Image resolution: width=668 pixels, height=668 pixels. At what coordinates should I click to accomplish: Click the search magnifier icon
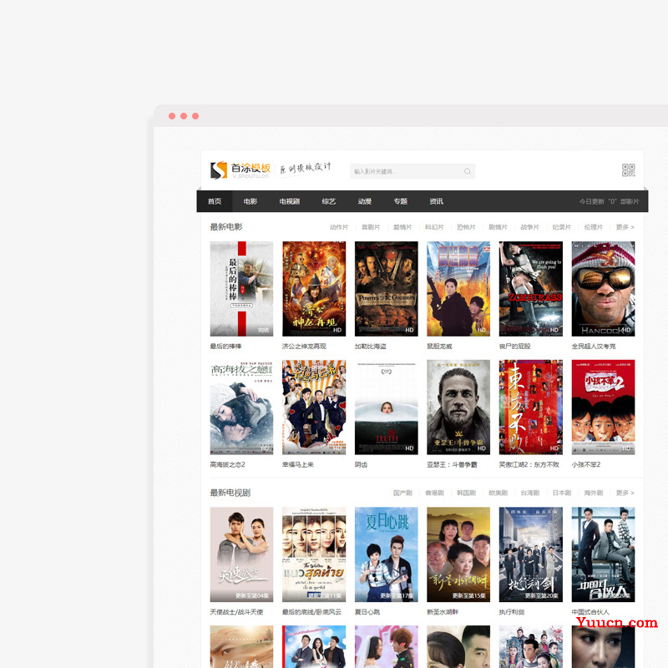(468, 171)
